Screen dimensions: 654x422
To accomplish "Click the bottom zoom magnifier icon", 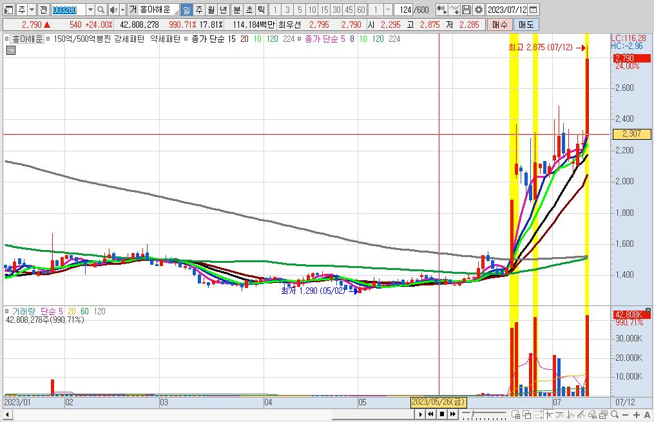I will click(x=615, y=414).
